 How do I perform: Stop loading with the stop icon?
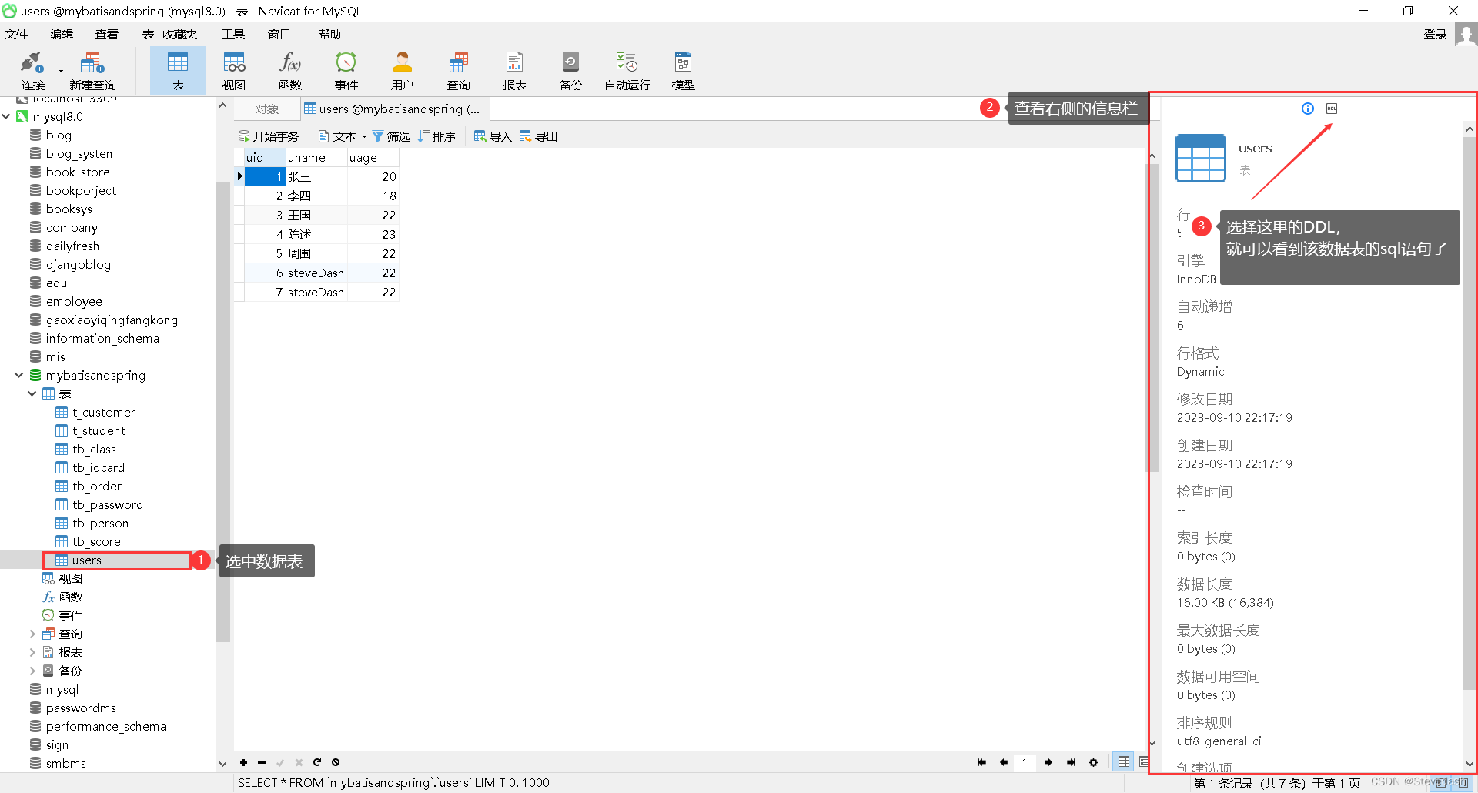(x=336, y=762)
